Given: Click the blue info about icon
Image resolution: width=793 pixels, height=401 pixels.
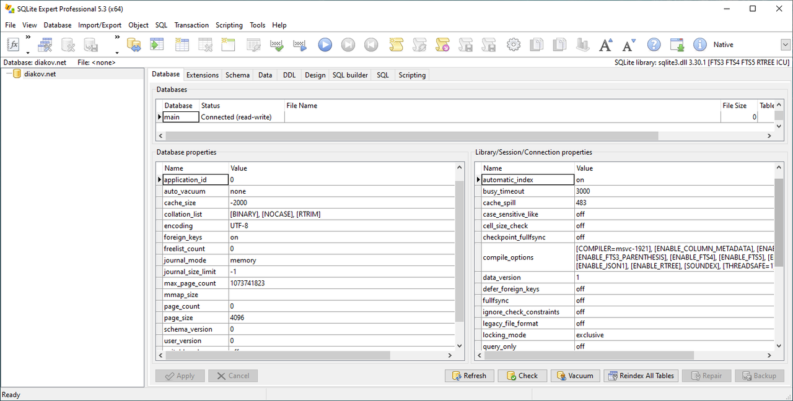Looking at the screenshot, I should [700, 45].
